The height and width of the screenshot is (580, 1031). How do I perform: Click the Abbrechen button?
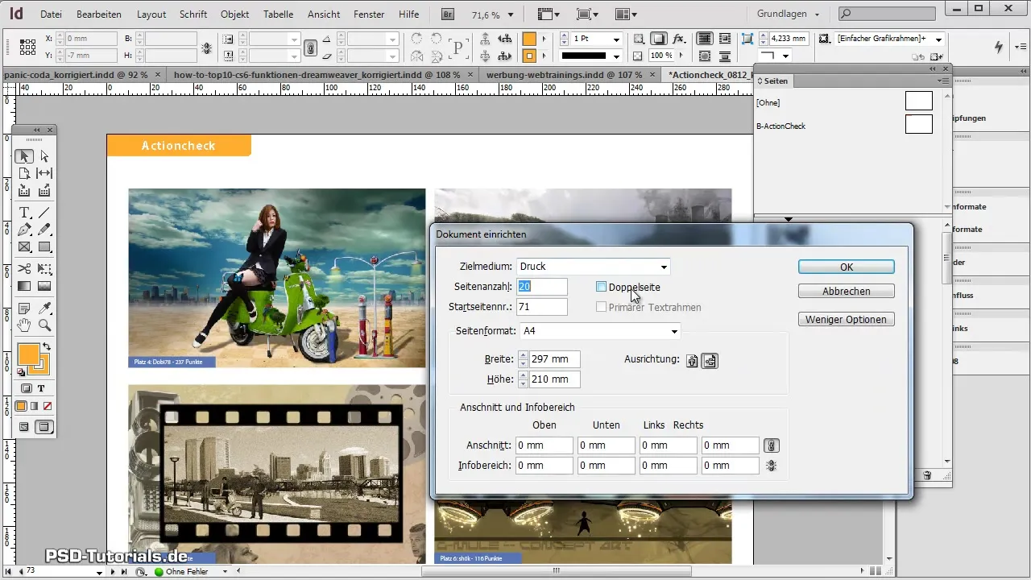tap(846, 291)
